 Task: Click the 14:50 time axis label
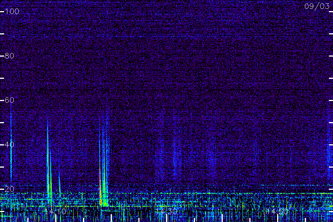(x=277, y=211)
